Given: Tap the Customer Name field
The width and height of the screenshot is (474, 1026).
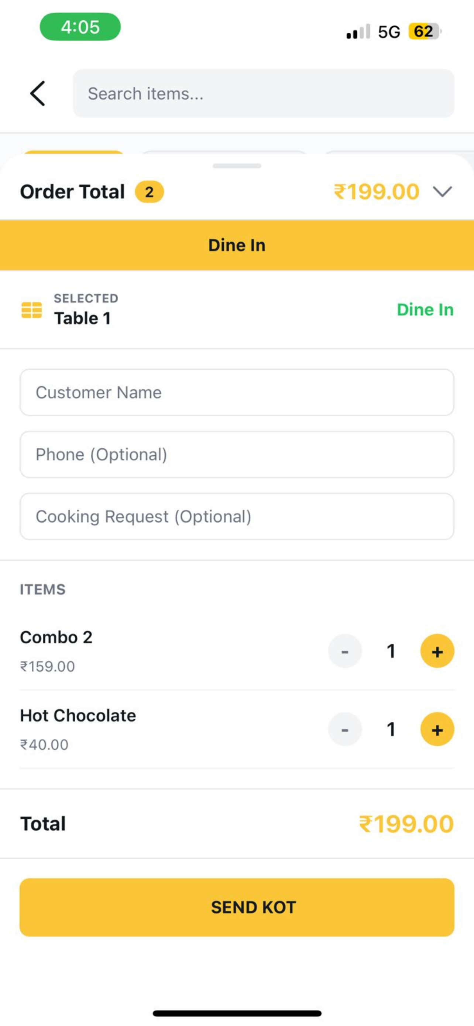Looking at the screenshot, I should click(237, 392).
